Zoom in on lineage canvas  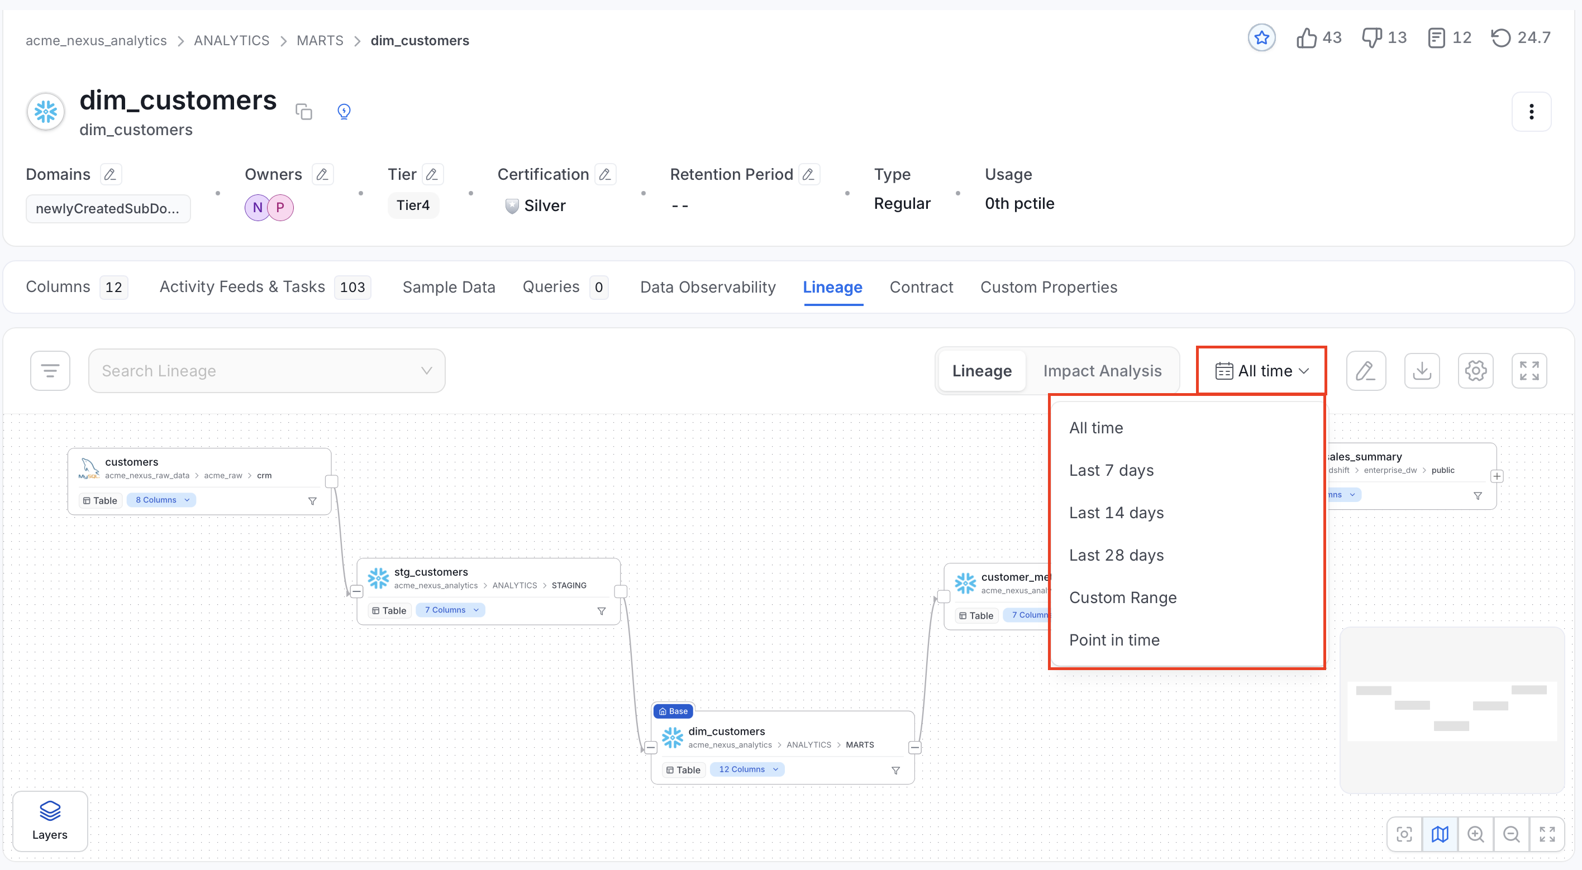point(1475,834)
